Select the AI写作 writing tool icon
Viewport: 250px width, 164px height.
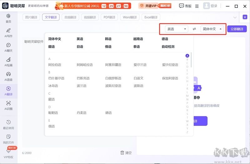8,31
